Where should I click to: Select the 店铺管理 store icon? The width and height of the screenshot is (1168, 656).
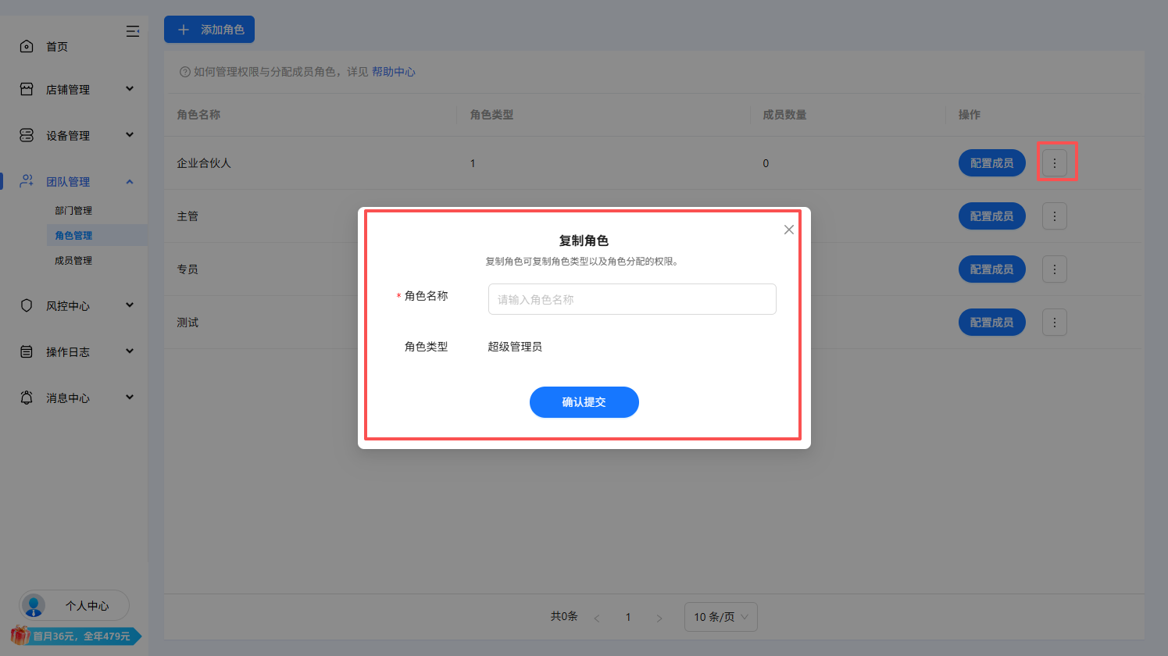tap(26, 88)
